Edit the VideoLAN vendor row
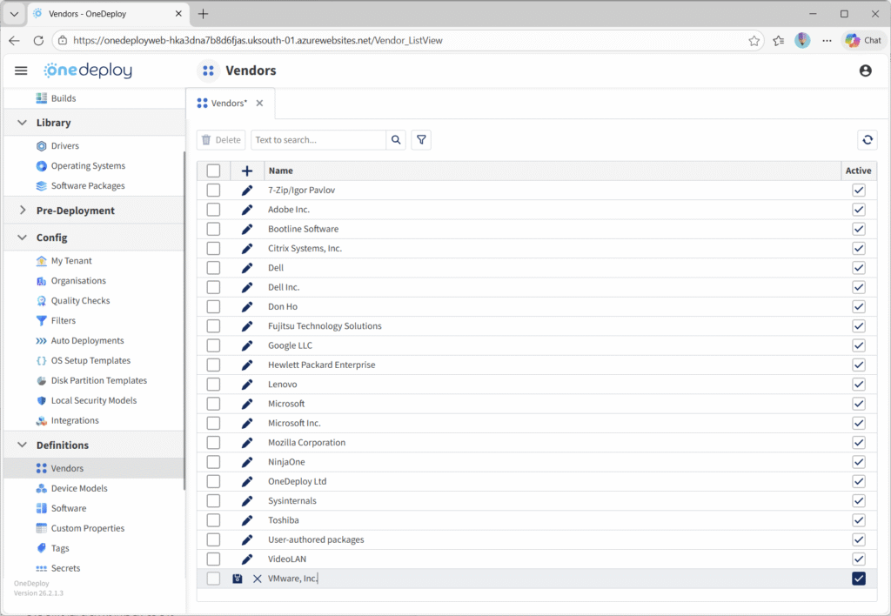891x616 pixels. click(246, 559)
